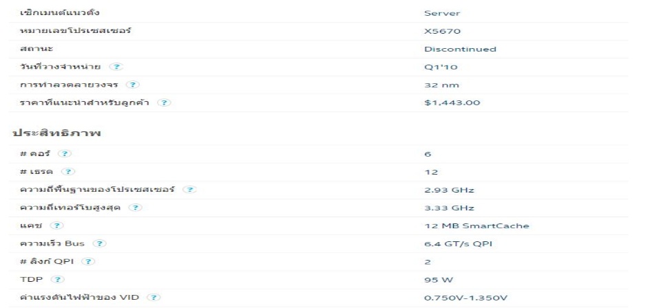Click the การทำลวดลายวงจร label text

68,85
